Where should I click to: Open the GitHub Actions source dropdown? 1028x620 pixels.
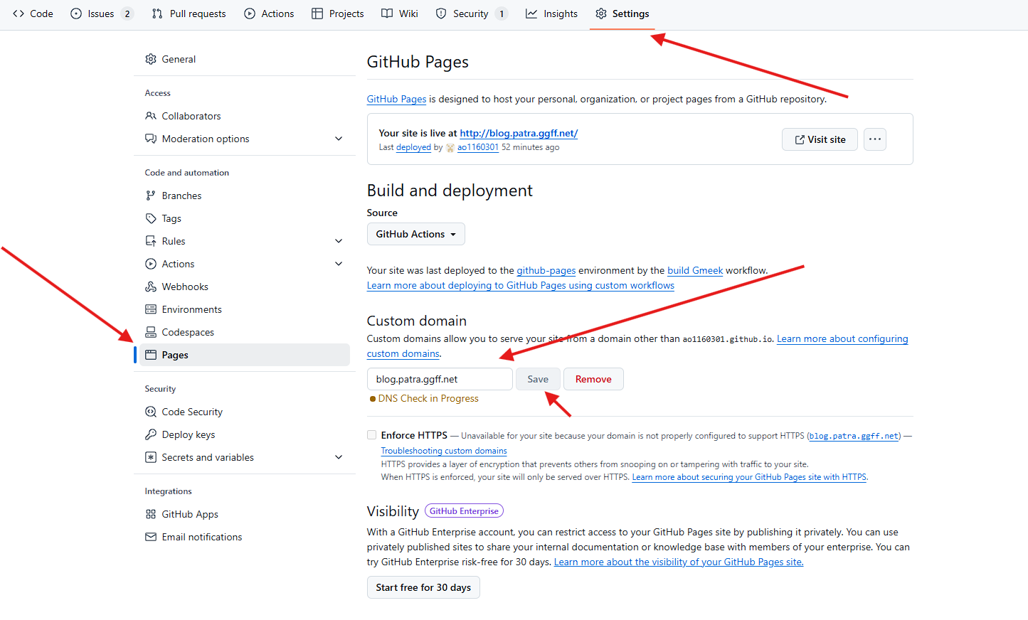click(x=415, y=234)
